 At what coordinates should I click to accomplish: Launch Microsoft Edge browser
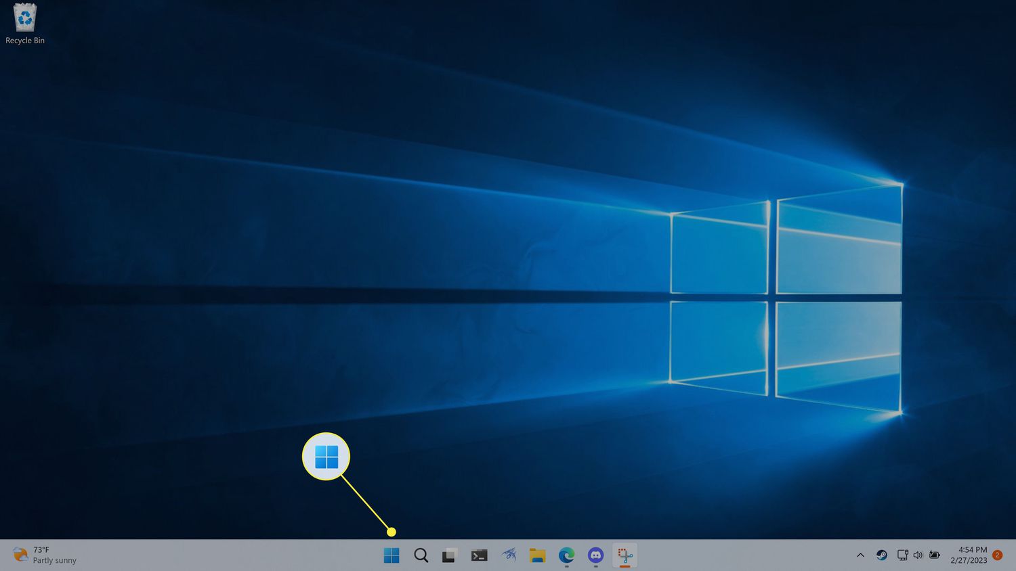pos(566,555)
